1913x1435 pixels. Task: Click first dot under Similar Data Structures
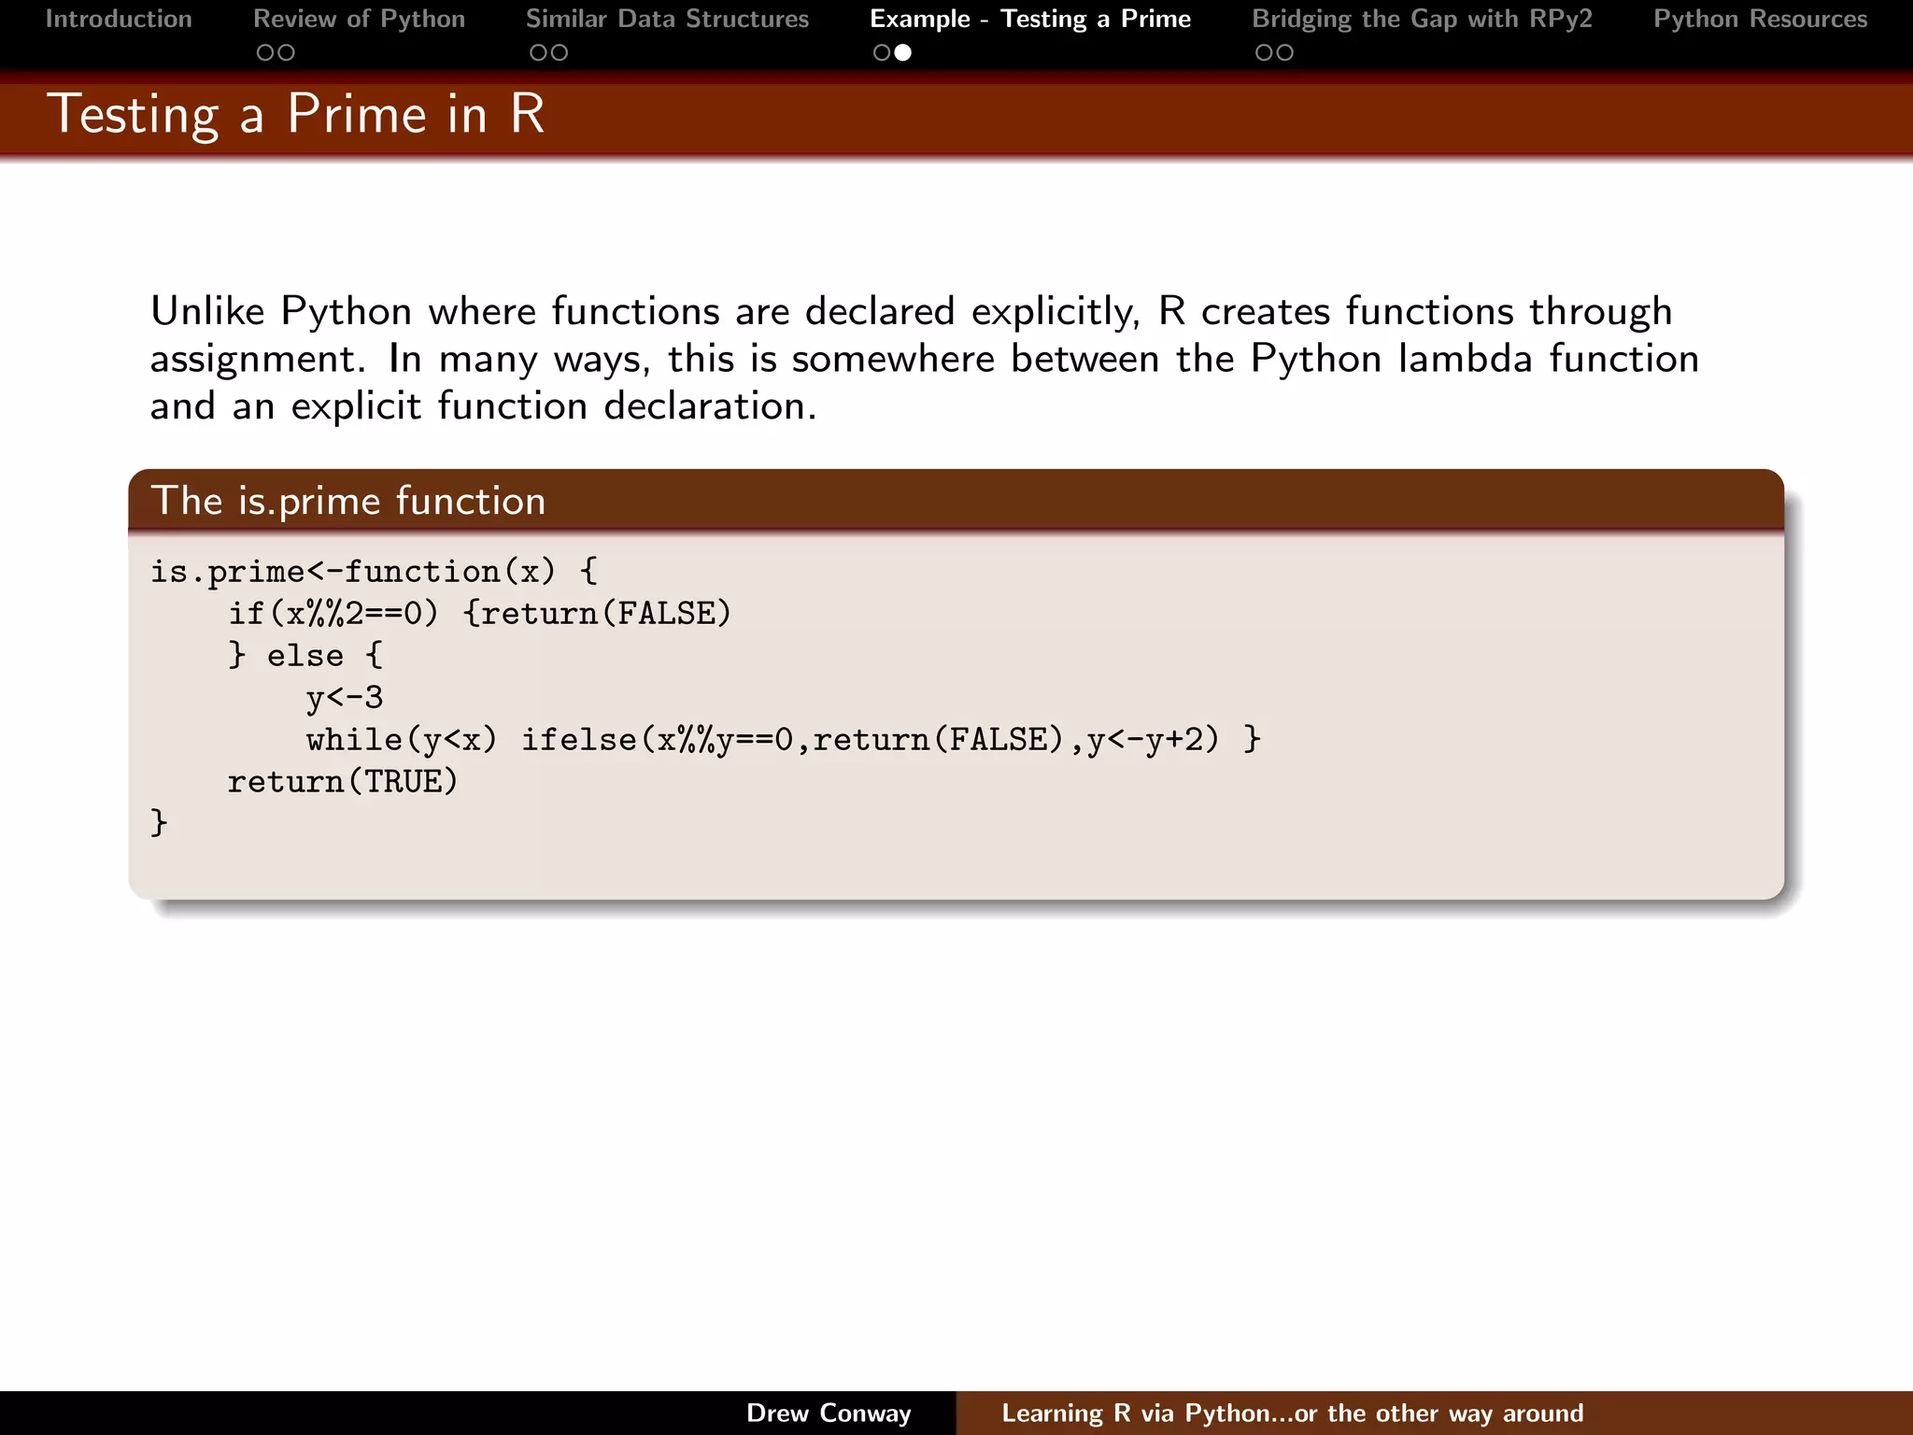click(538, 53)
